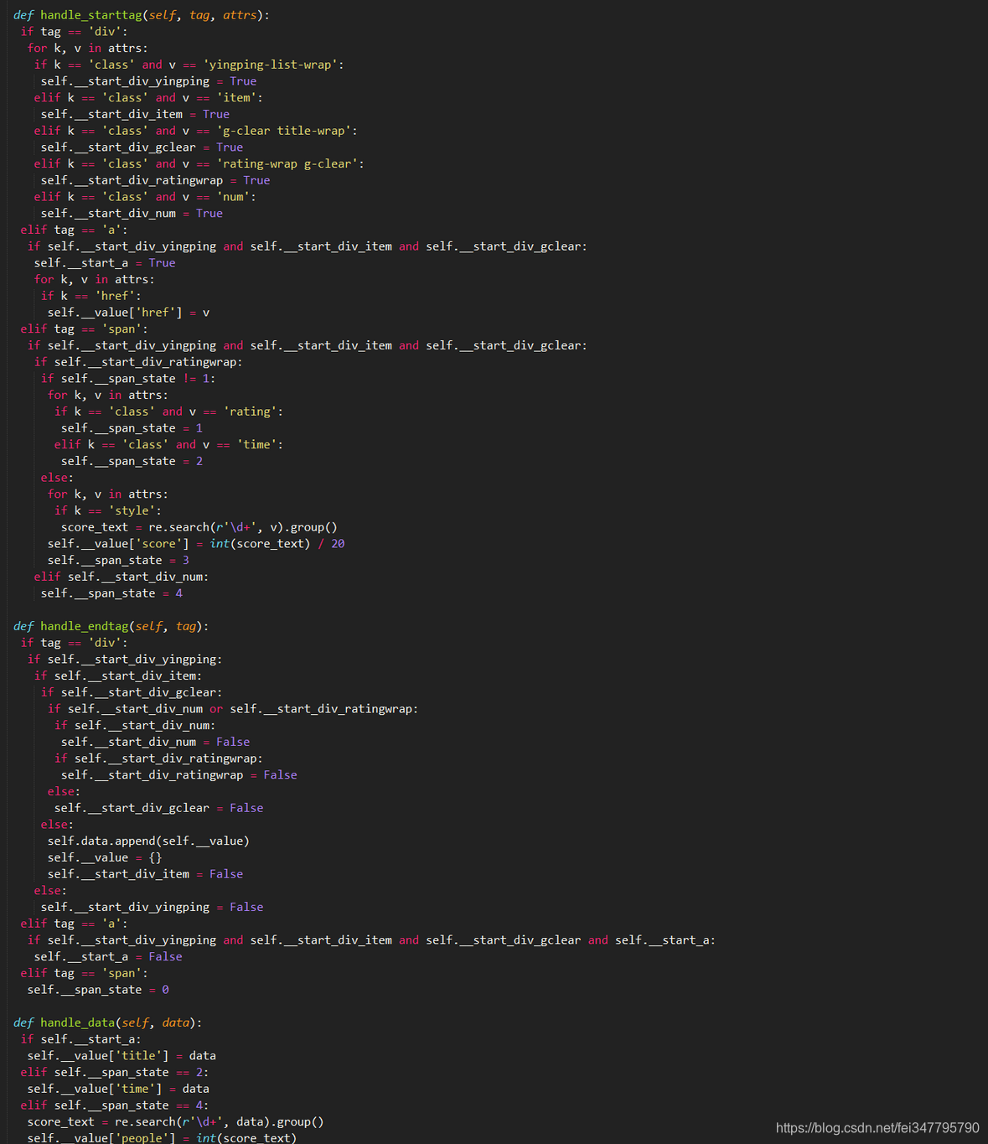Click the line 'elif k == 'class' and v == 'item':'

(148, 97)
